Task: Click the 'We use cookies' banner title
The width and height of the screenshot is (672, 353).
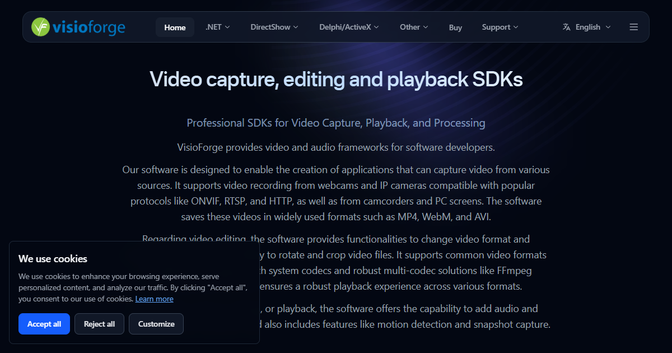Action: 53,259
